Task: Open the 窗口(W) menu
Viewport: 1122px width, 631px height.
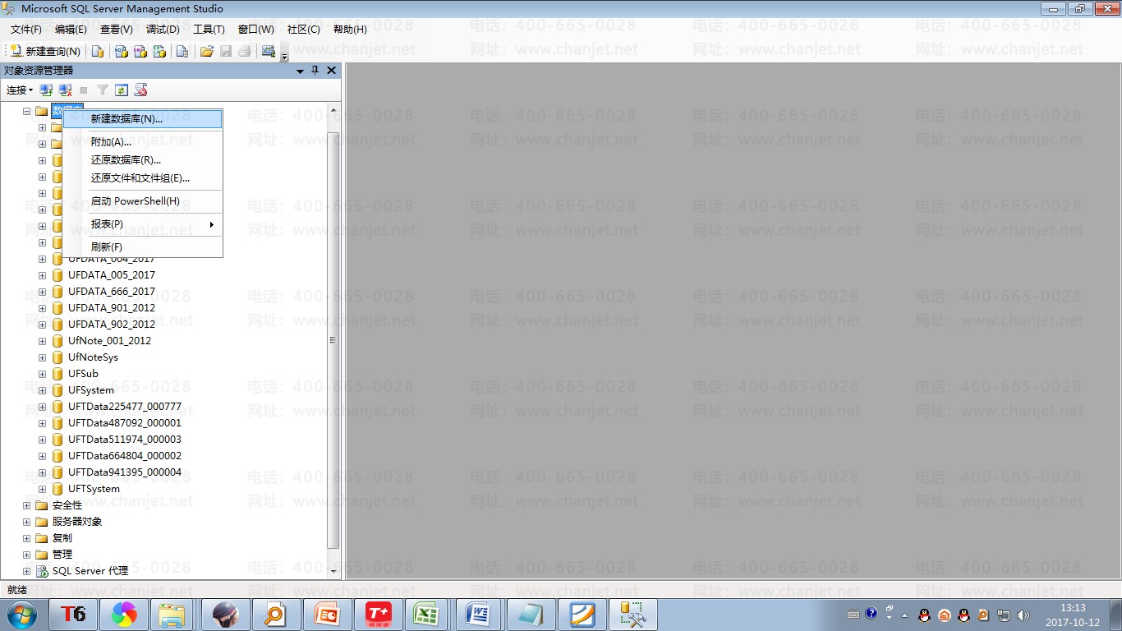Action: 256,30
